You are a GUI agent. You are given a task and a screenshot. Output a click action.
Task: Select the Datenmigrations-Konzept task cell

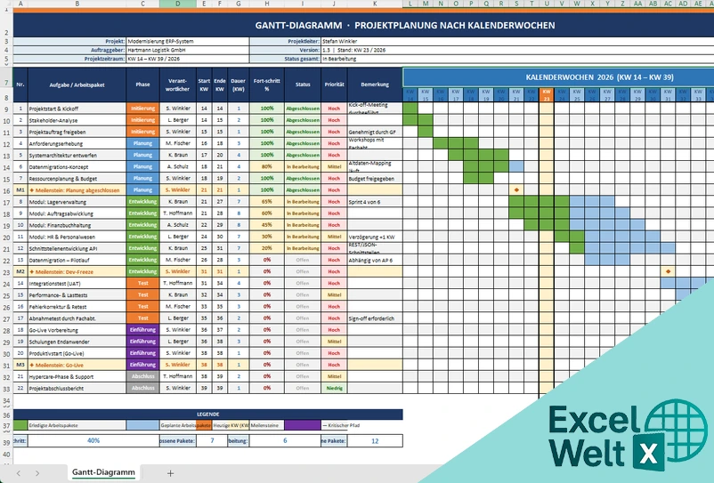[x=77, y=167]
